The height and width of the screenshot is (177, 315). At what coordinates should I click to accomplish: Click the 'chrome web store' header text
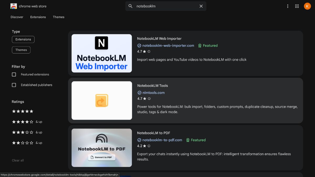tap(33, 6)
